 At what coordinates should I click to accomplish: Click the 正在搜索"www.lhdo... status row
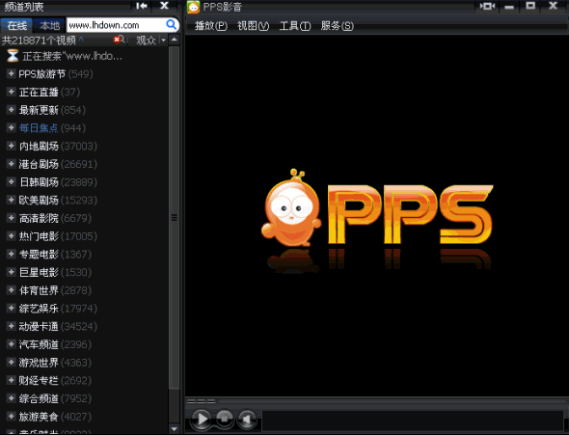pos(85,56)
